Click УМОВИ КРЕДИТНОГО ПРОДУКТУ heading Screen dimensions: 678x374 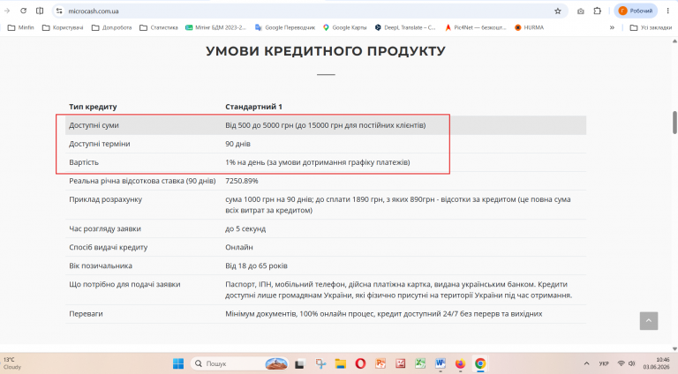click(326, 51)
